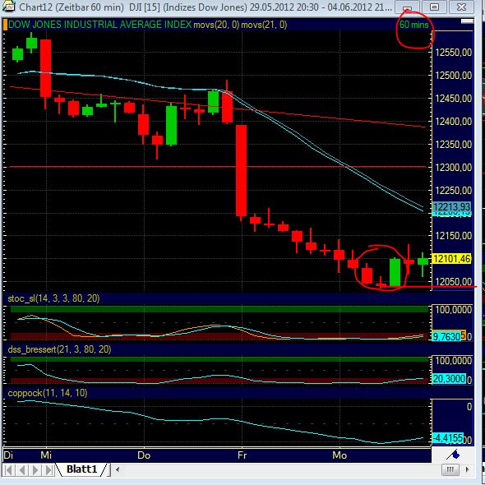Click the Mi day label on time axis

click(x=46, y=455)
